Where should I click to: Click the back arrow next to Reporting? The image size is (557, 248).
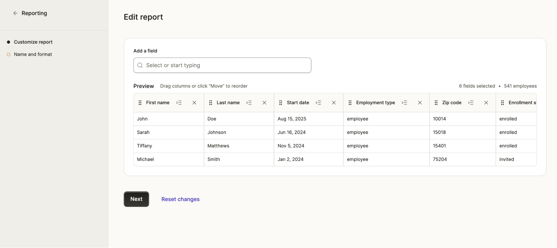pyautogui.click(x=15, y=13)
